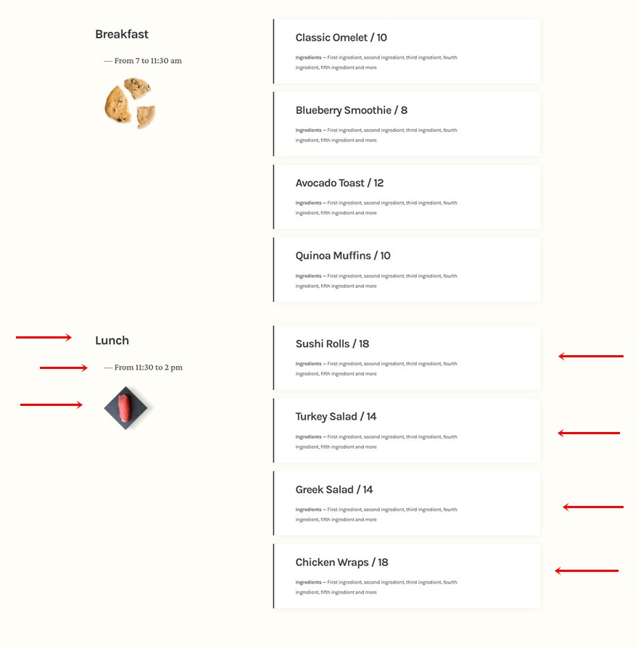Open the Chicken Wraps menu item
638x648 pixels.
407,576
